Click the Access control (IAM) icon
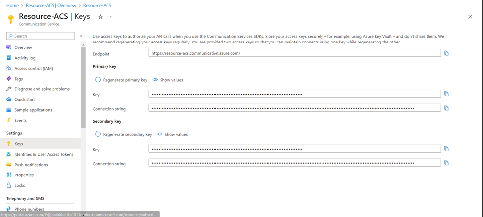483x217 pixels. [x=9, y=69]
